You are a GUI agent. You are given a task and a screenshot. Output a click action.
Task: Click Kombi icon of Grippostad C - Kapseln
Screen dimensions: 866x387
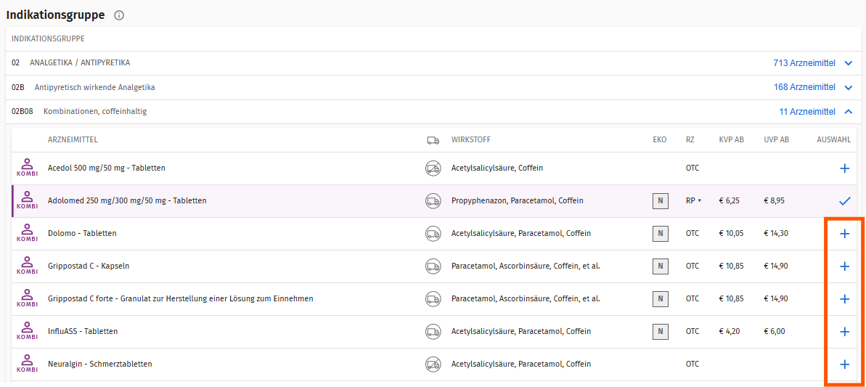coord(28,266)
